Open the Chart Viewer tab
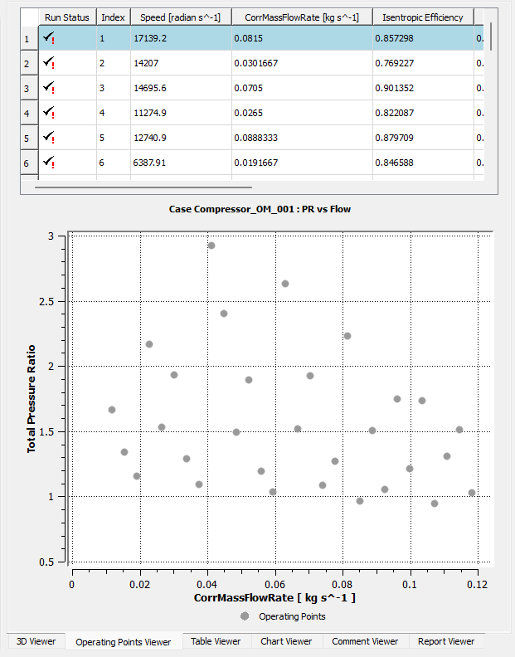This screenshot has height=657, width=515. pos(286,641)
